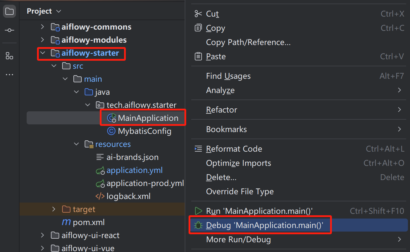Open the Project tool window folder icon
The width and height of the screenshot is (410, 252).
coord(9,12)
